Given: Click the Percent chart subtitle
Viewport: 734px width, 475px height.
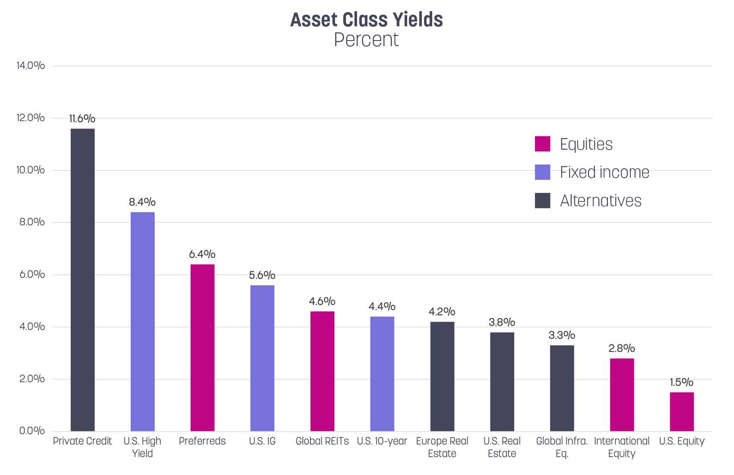Looking at the screenshot, I should coord(367,40).
